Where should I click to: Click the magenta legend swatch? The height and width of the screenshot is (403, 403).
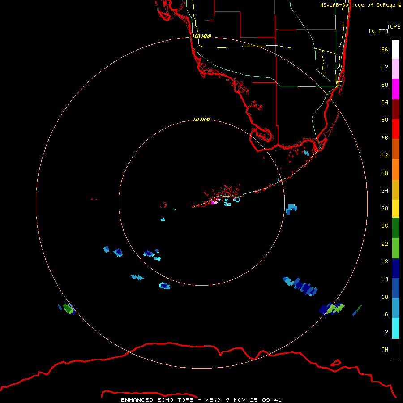(x=395, y=89)
